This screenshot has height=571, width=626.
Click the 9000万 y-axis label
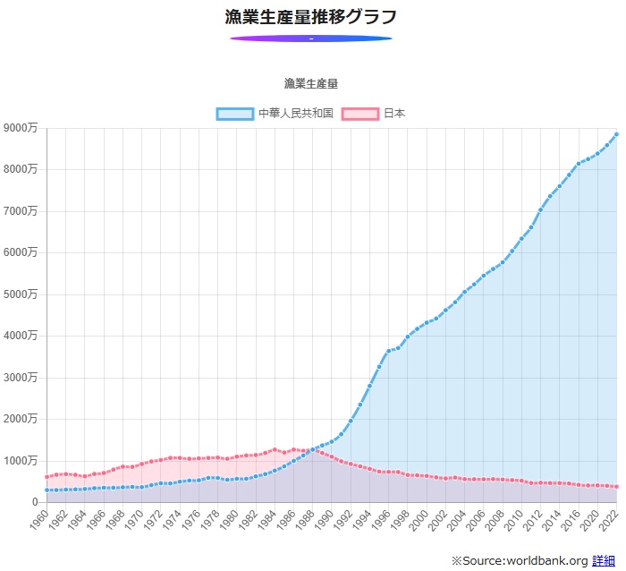click(x=20, y=128)
